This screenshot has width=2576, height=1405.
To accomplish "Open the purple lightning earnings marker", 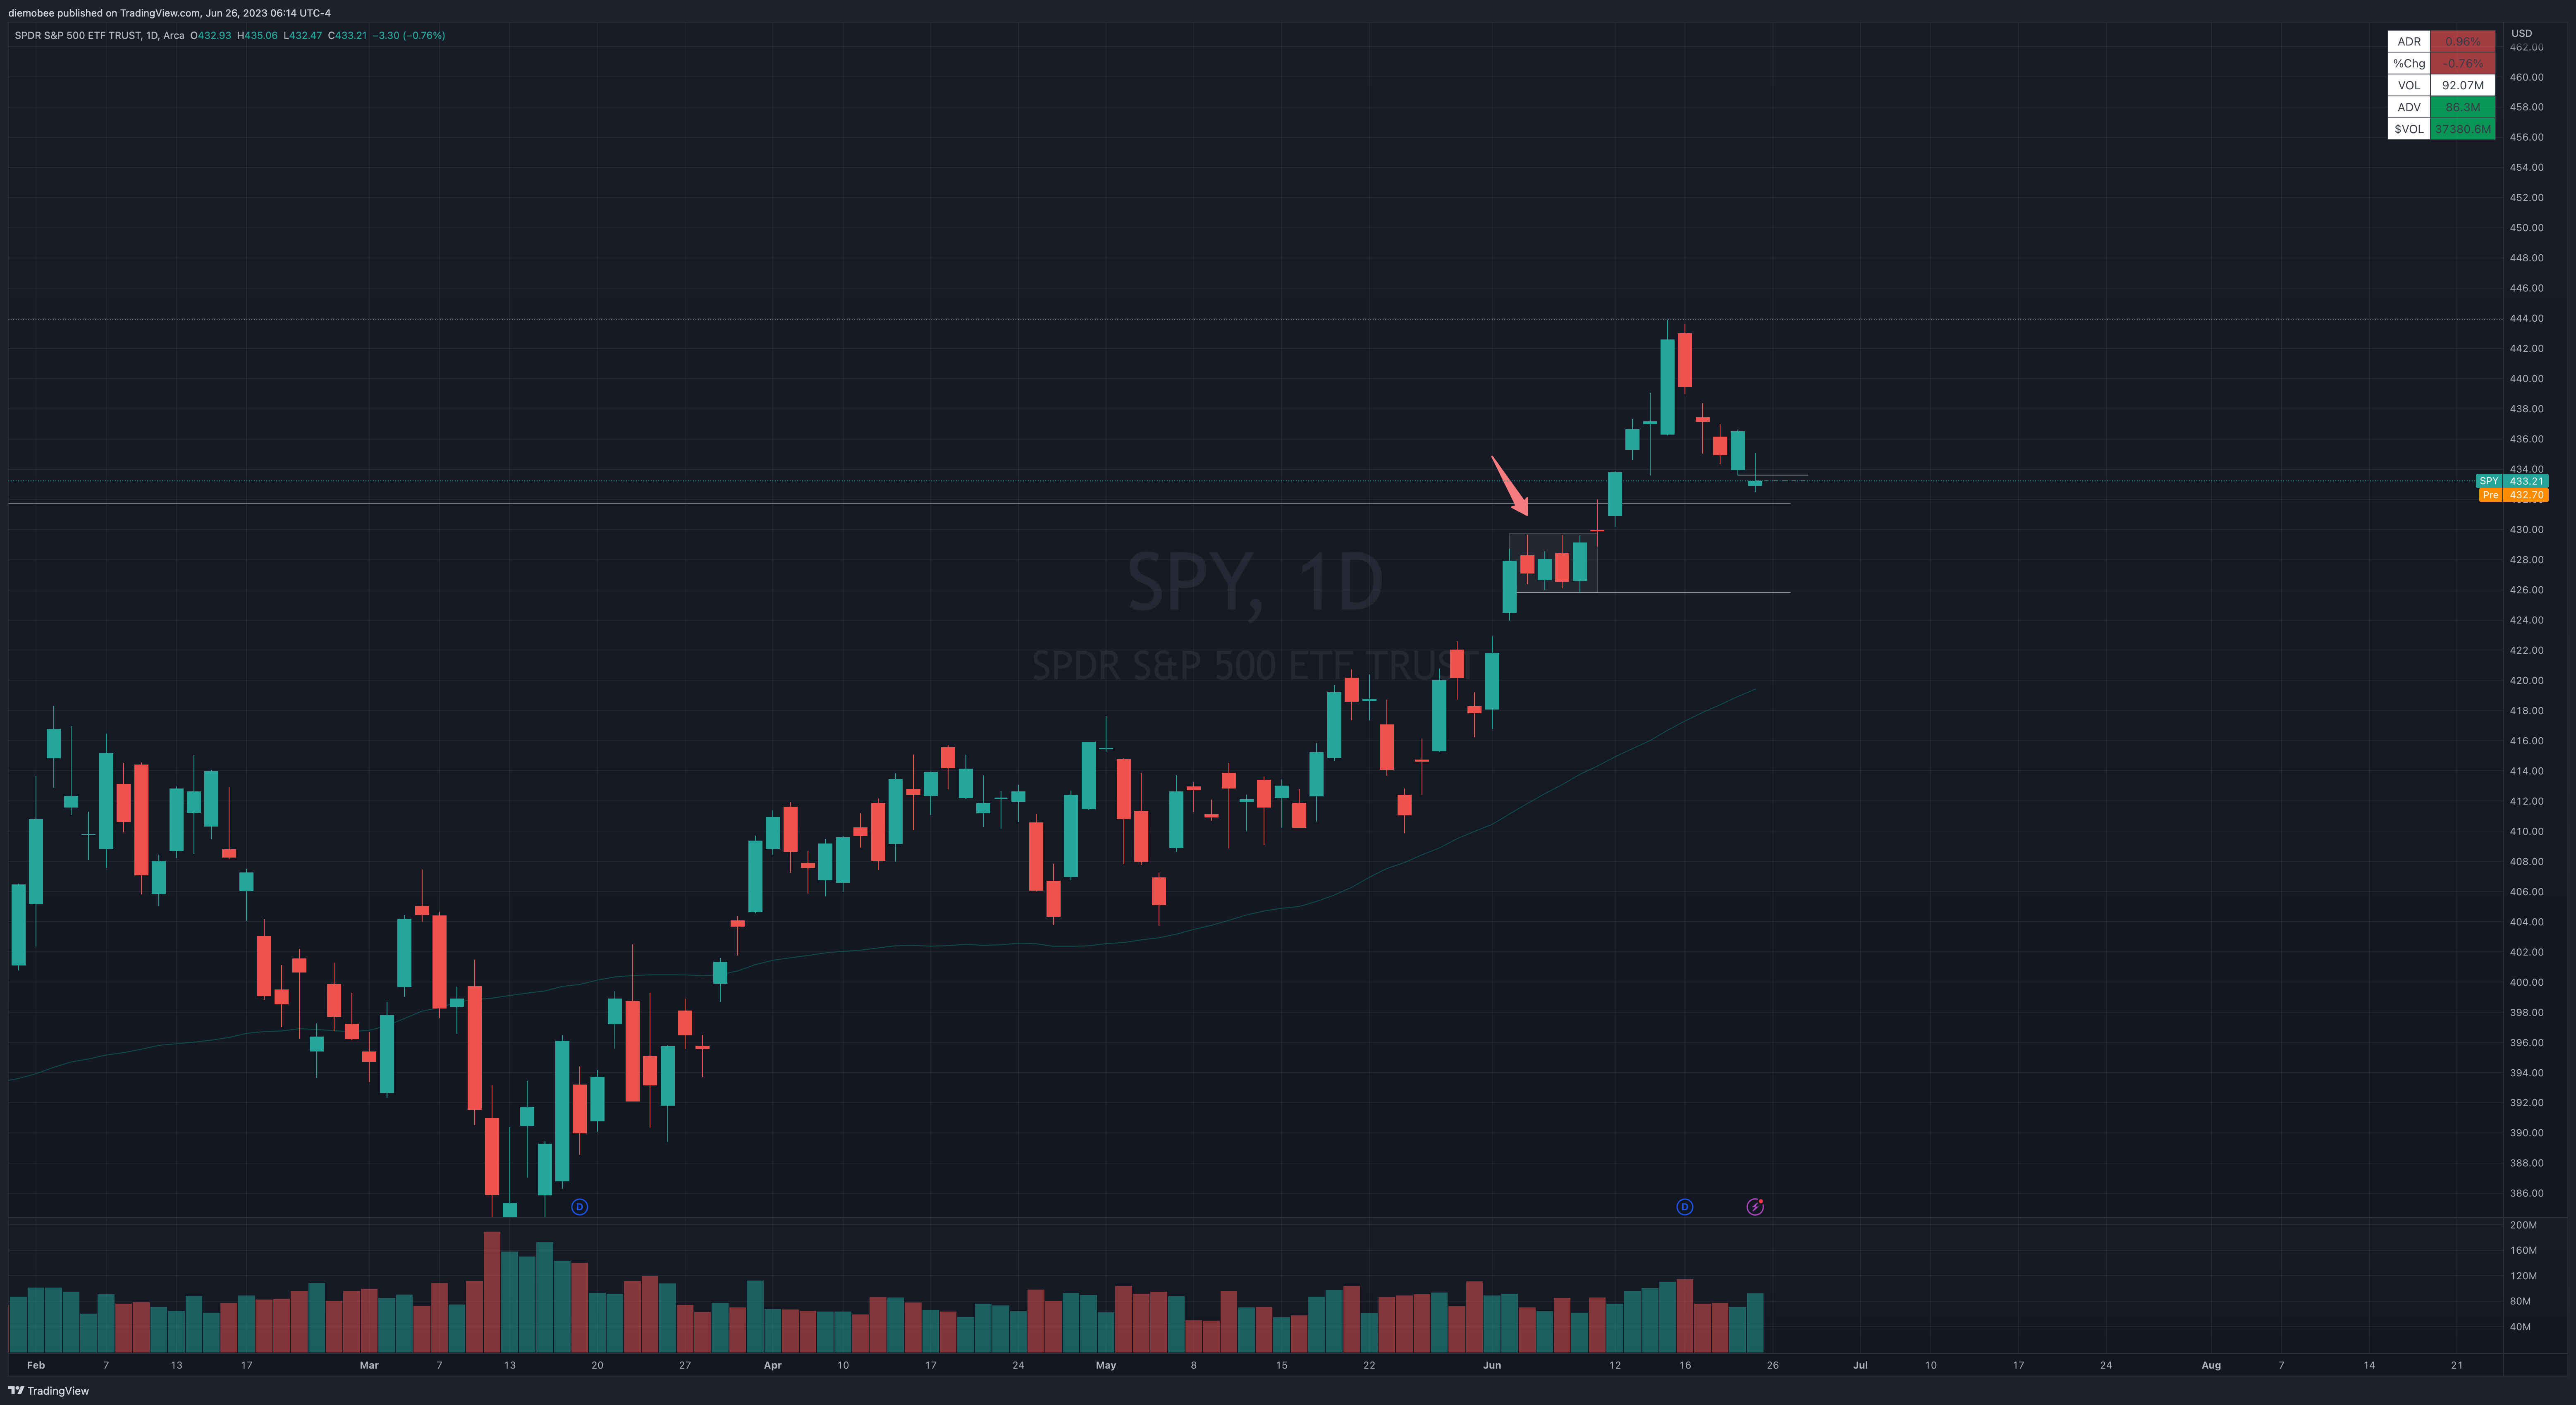I will 1755,1207.
